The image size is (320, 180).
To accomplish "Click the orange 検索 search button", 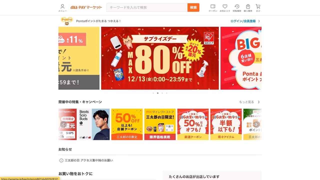I will (193, 7).
